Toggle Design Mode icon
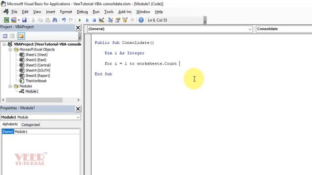Screen dimensions: 312x175 pos(101,20)
